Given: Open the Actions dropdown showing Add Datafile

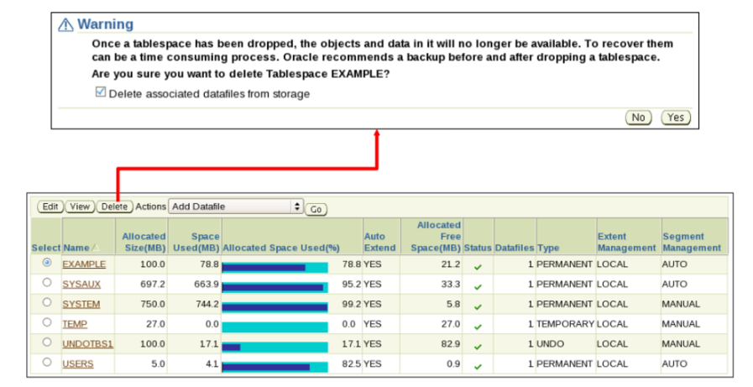Looking at the screenshot, I should pyautogui.click(x=236, y=207).
